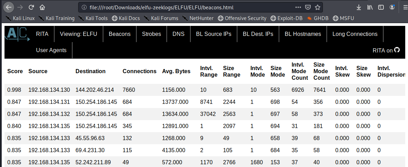Select Viewing: ELFU nav item

79,34
